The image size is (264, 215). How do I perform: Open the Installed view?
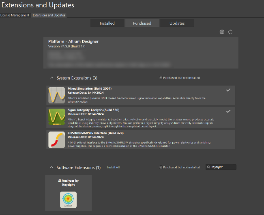[107, 23]
